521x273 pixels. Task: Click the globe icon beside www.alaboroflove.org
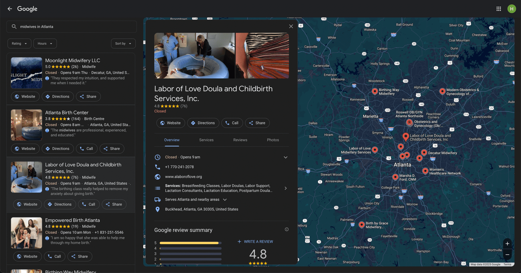point(158,177)
